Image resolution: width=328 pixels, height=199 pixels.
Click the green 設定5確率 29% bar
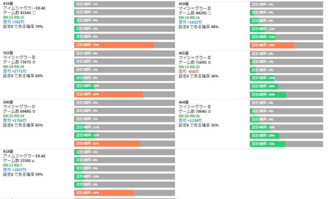(x=264, y=135)
